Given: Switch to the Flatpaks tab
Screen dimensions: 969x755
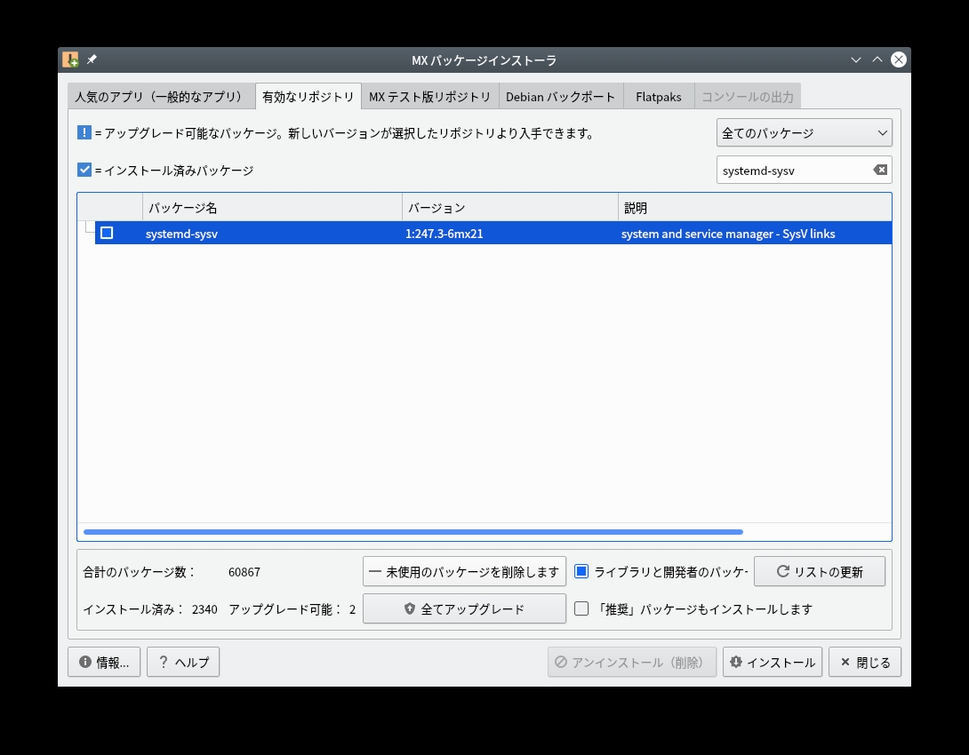Looking at the screenshot, I should point(658,96).
